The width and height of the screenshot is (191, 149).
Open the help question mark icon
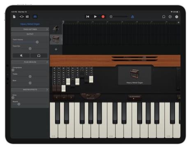[177, 17]
